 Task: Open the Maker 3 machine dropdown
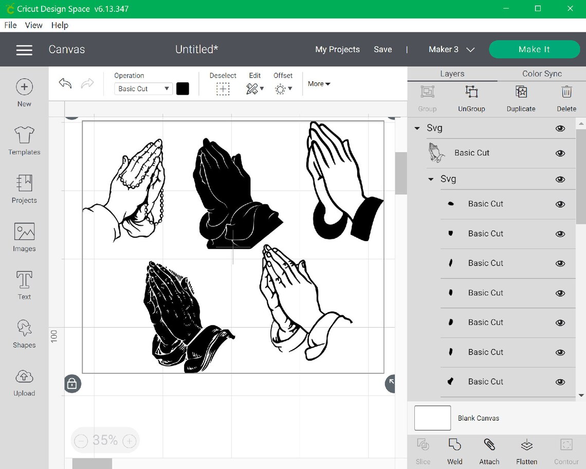[451, 49]
